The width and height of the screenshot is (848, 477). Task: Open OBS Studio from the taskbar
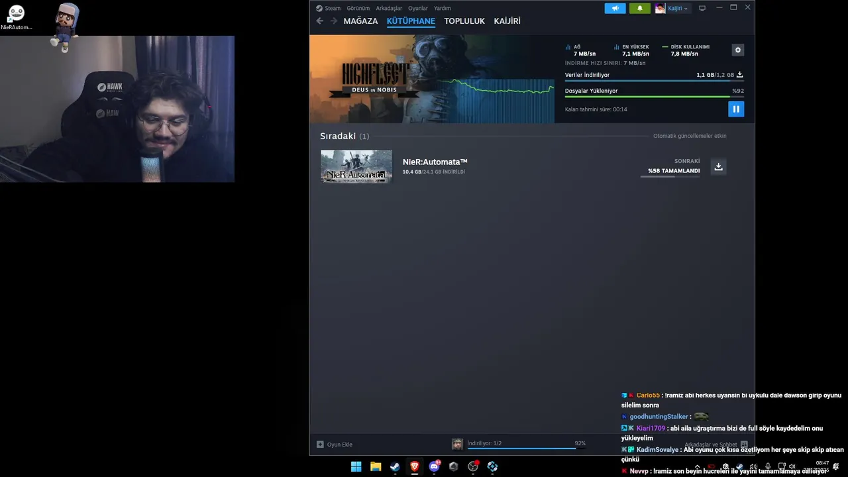[x=473, y=466]
